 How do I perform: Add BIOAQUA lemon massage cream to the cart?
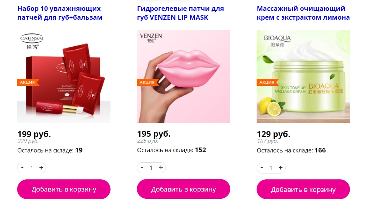pyautogui.click(x=303, y=189)
